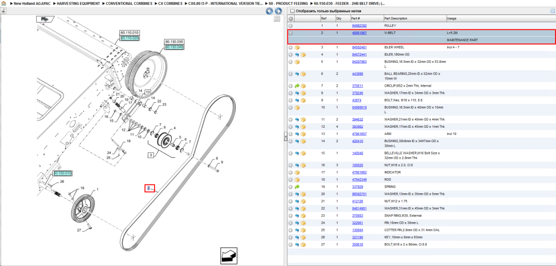The image size is (556, 266).
Task: Click the panel layout icon above the parts list
Action: tap(552, 11)
